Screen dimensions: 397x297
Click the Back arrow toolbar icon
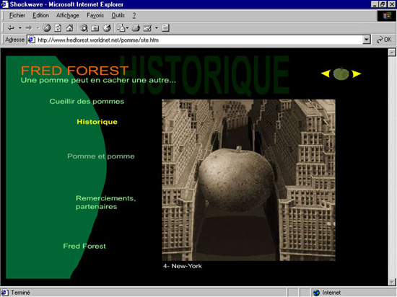click(11, 28)
